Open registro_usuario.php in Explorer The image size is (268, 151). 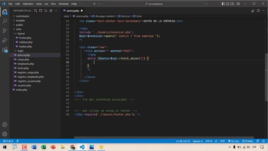click(29, 81)
